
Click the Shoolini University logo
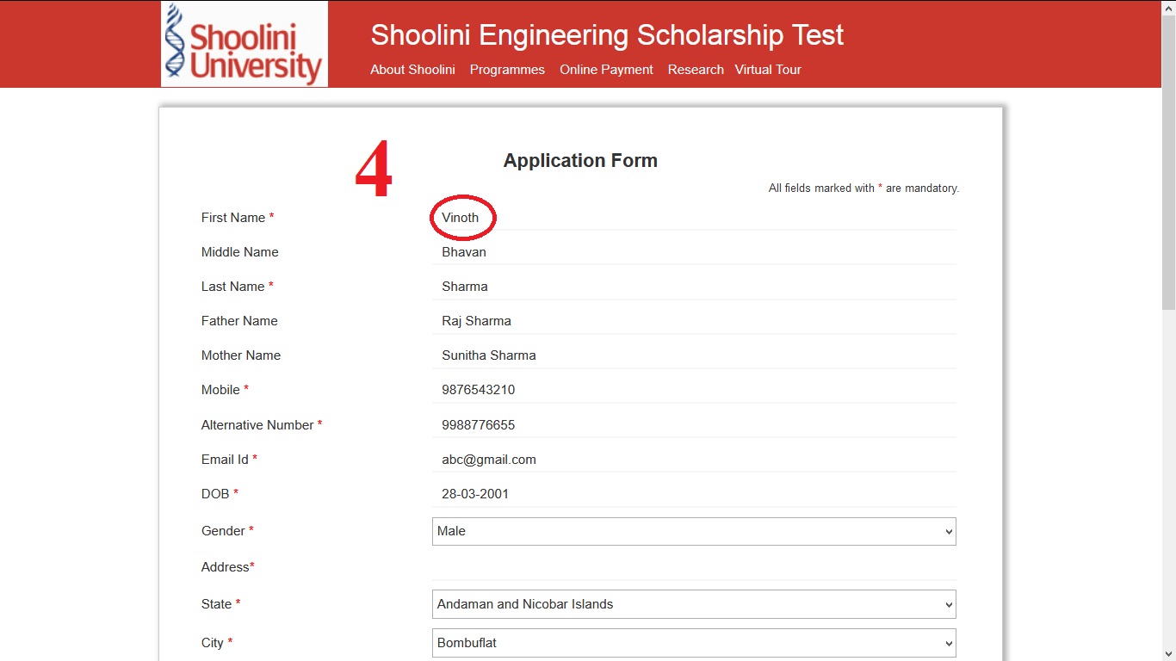(x=244, y=44)
